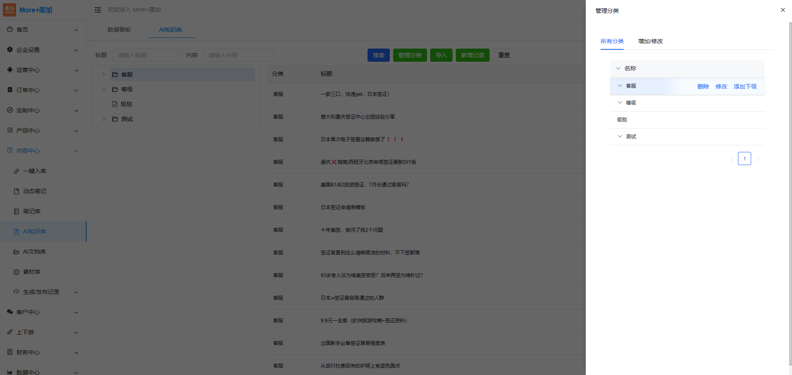The width and height of the screenshot is (792, 375).
Task: Click the 级别 document icon in tree
Action: (115, 104)
